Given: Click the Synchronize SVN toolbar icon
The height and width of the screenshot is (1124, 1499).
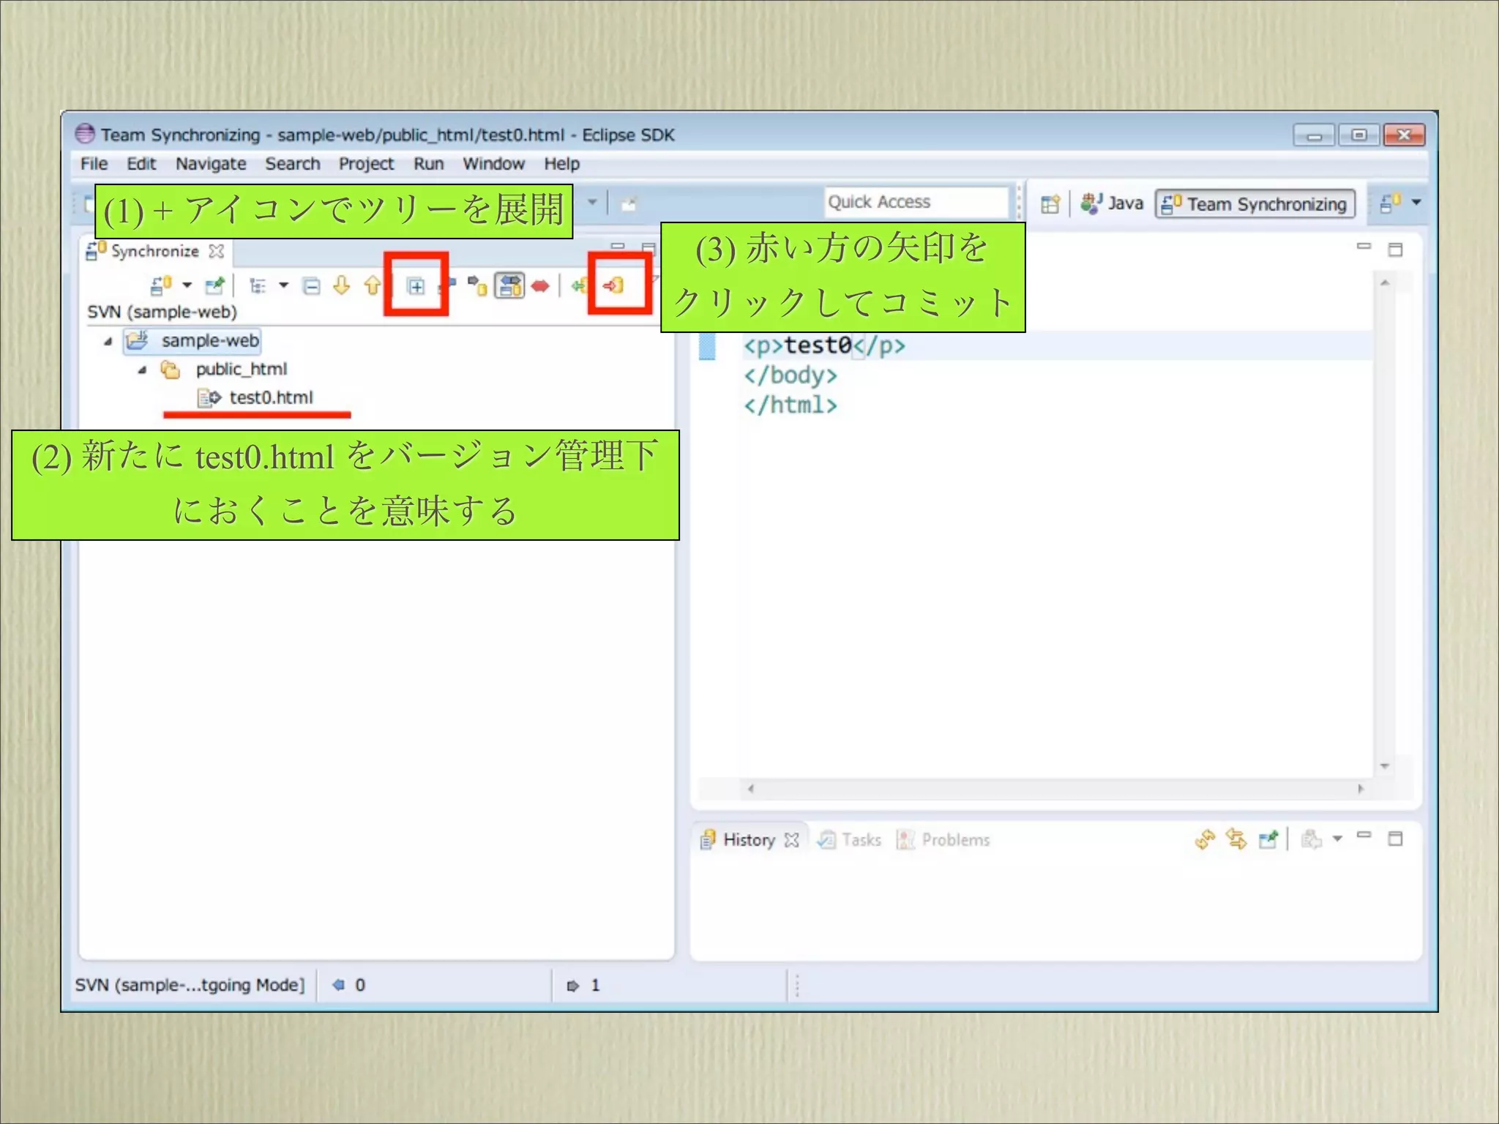Looking at the screenshot, I should (160, 285).
